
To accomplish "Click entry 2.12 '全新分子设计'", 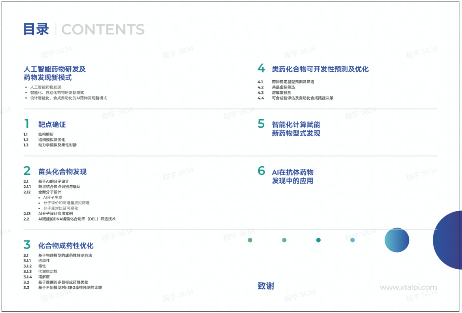I will [x=50, y=192].
